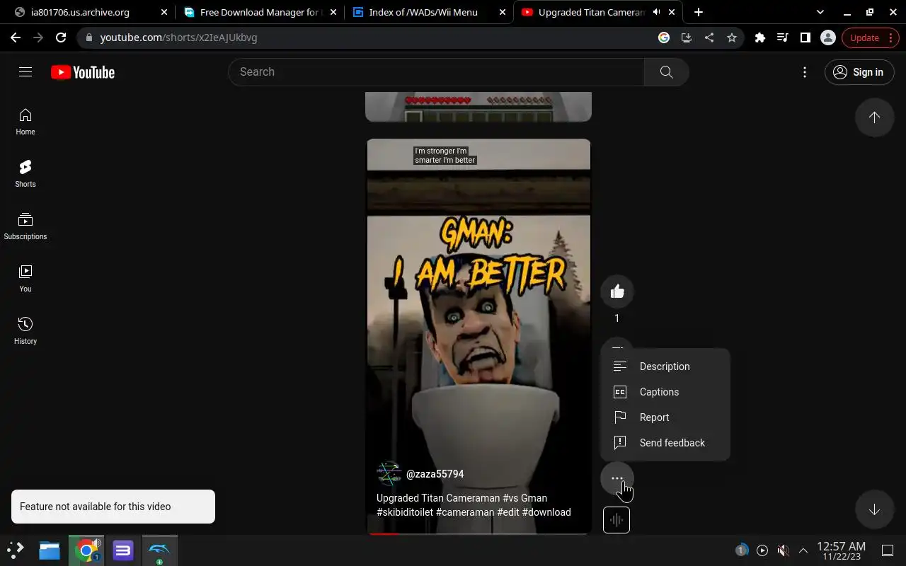
Task: Select Captions from the menu
Action: click(x=665, y=392)
